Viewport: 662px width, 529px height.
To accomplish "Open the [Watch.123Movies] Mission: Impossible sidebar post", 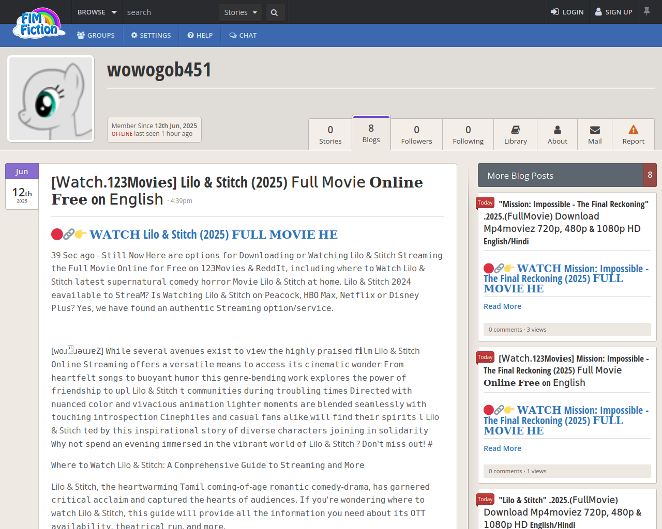I will [x=566, y=370].
